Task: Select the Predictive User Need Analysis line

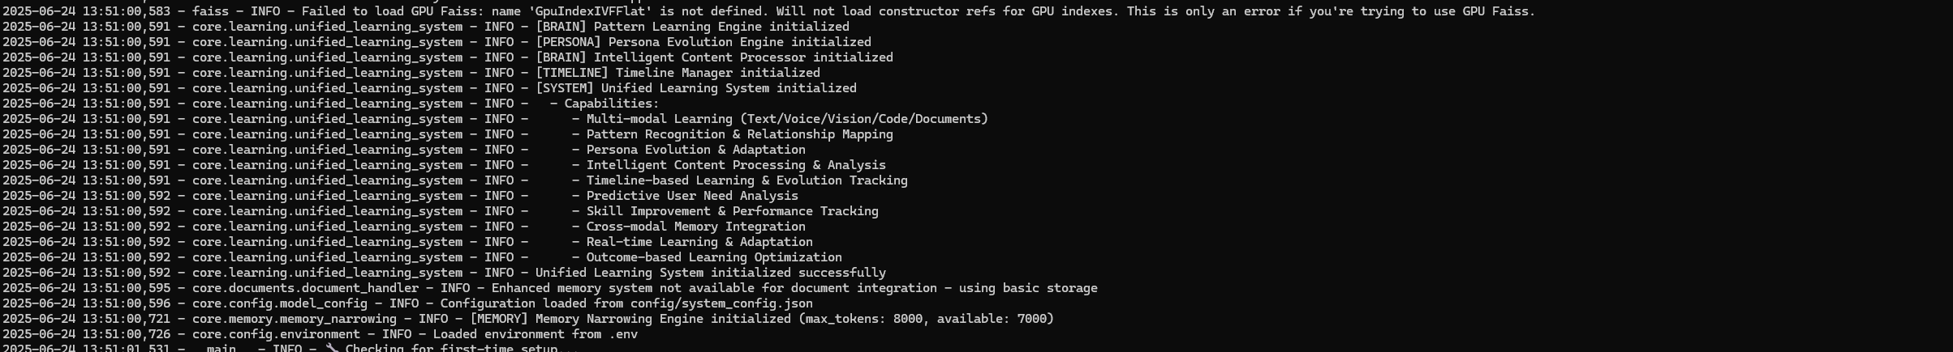Action: (x=401, y=196)
